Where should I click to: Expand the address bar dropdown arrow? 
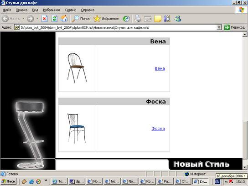click(219, 27)
